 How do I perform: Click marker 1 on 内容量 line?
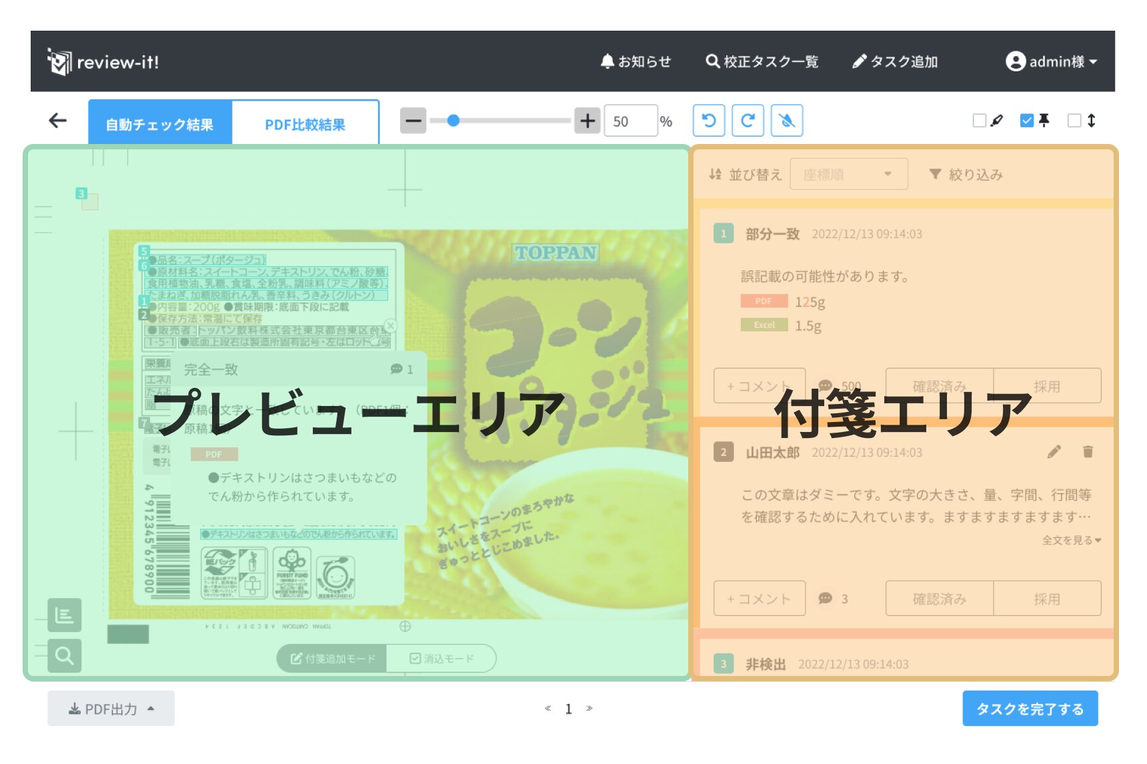tap(143, 301)
